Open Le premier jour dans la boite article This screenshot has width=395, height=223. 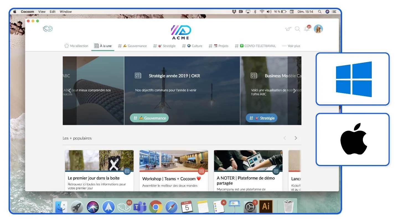pyautogui.click(x=94, y=178)
